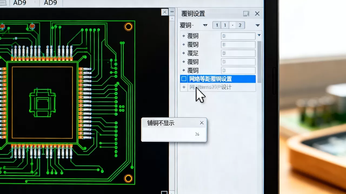The height and width of the screenshot is (194, 346).
Task: Tick the checkbox for 网络等距覆铜设置
Action: pos(184,79)
